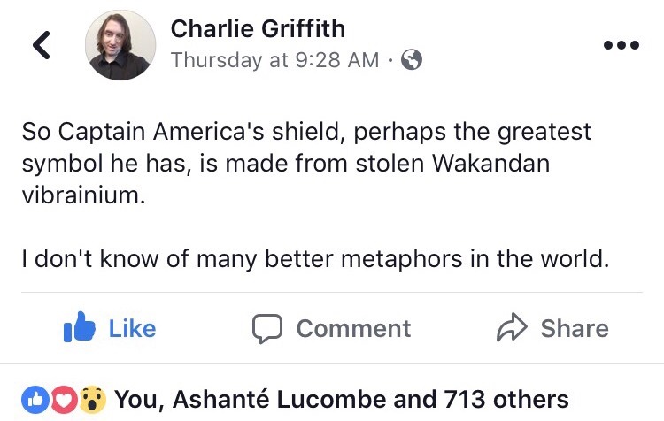Click the globe public audience icon
664x421 pixels.
pos(412,60)
